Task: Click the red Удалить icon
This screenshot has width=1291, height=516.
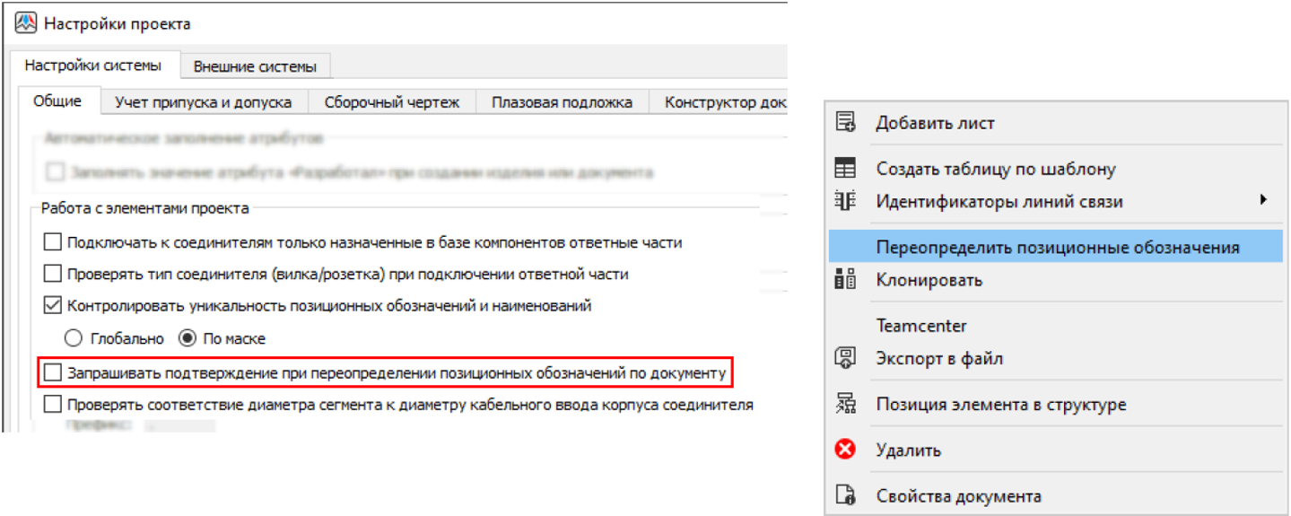Action: (x=845, y=450)
